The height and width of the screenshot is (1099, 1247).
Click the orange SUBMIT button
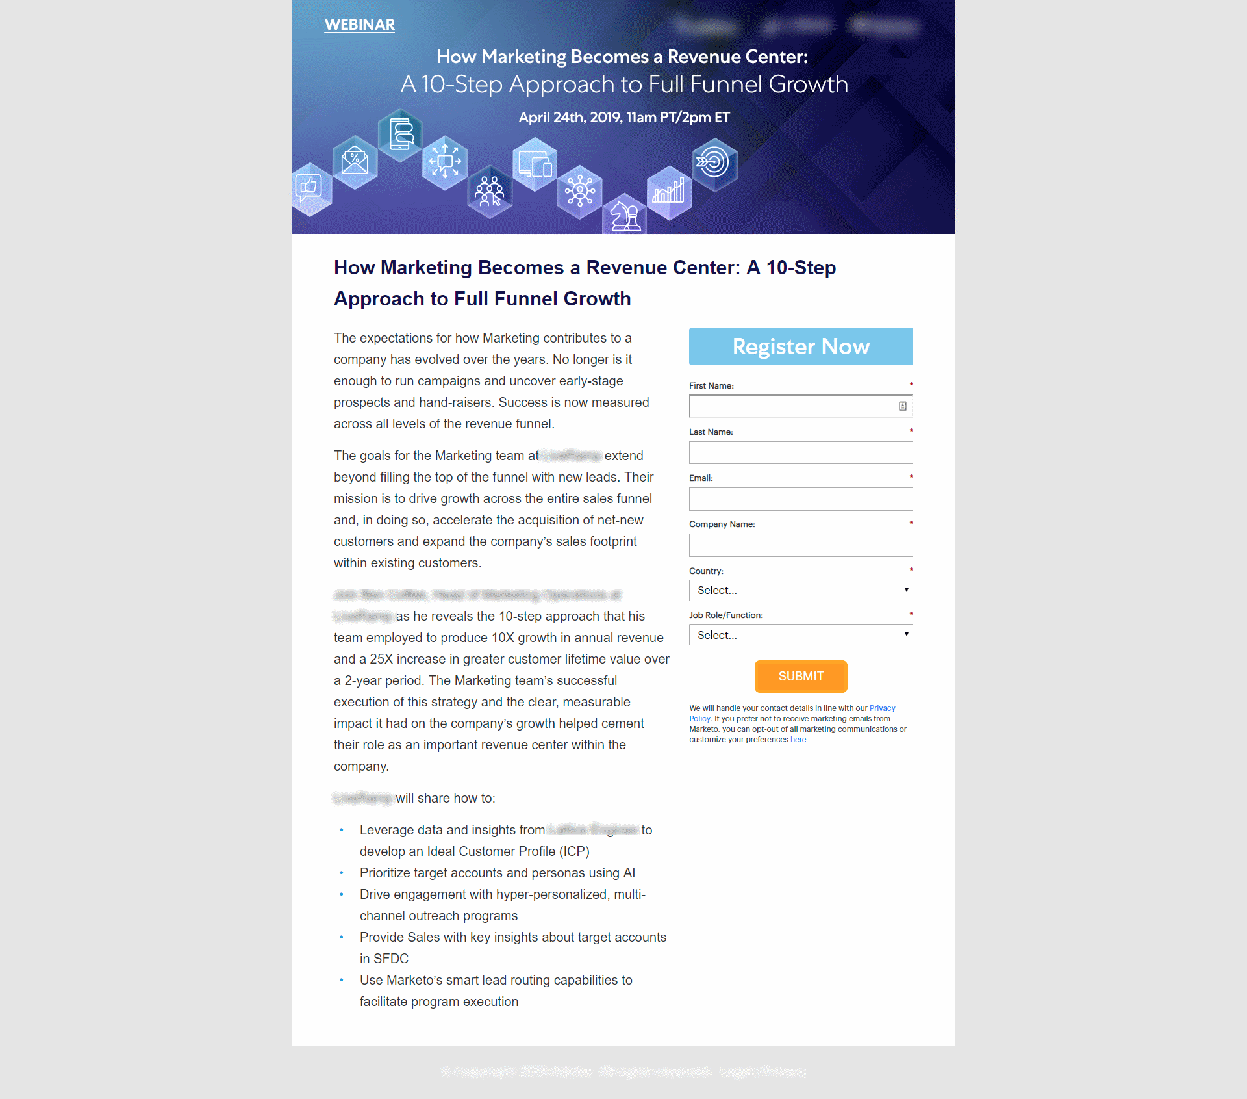point(800,675)
